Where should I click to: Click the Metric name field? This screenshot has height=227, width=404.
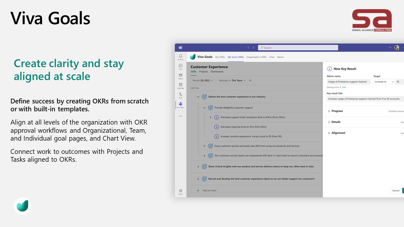pyautogui.click(x=349, y=82)
